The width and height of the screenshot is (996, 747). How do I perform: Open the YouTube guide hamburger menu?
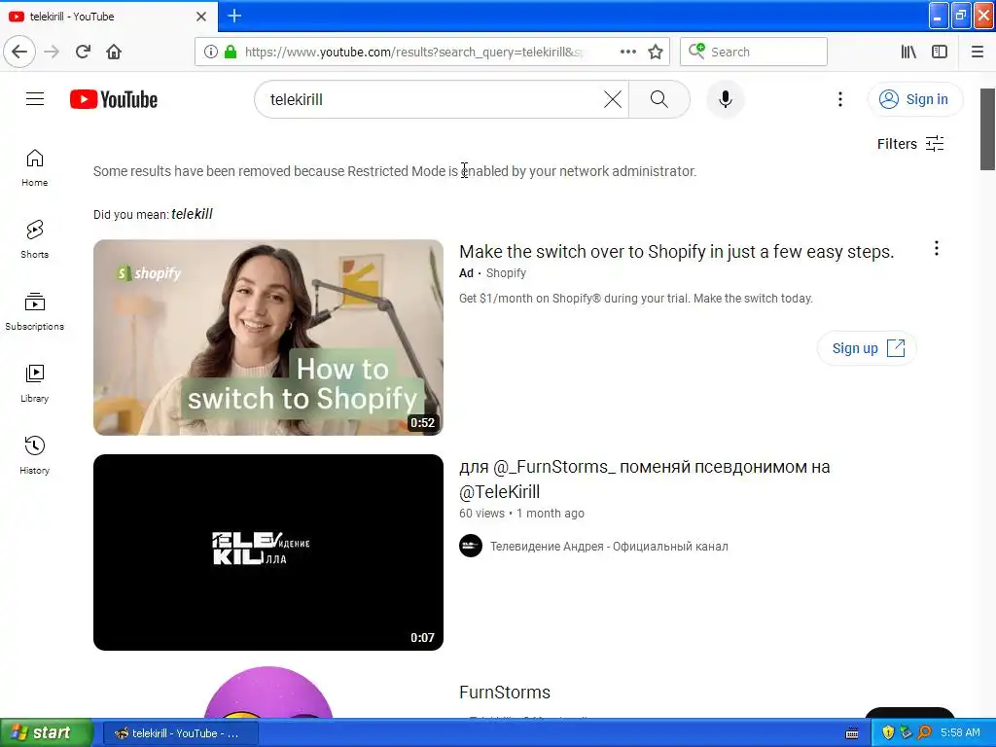point(35,99)
